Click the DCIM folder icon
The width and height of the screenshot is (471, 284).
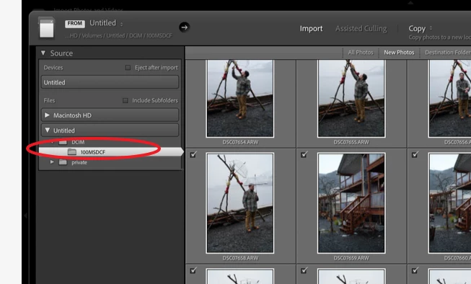63,142
